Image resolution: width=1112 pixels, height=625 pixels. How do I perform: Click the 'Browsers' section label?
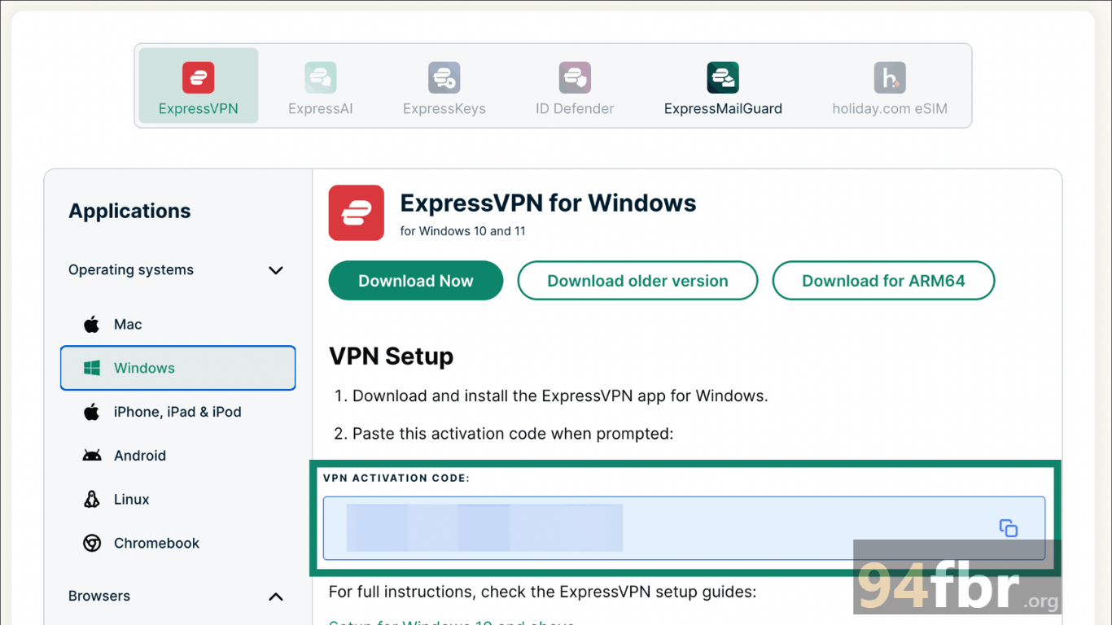99,597
